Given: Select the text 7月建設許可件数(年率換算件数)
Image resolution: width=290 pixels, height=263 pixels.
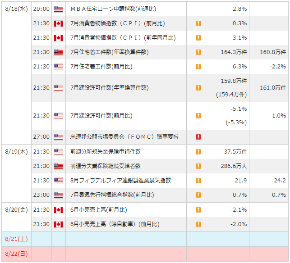Looking at the screenshot, I should [110, 87].
